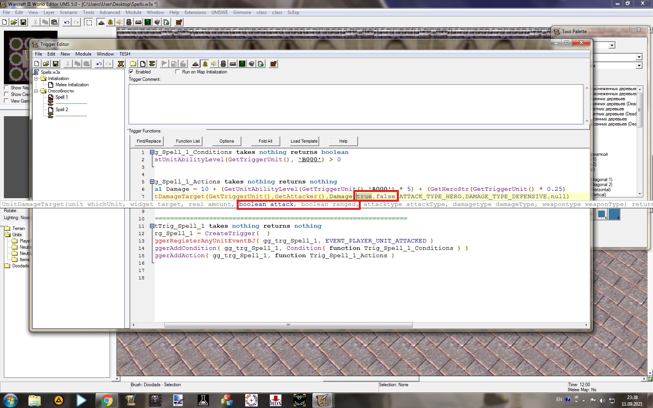Collapse function fold on line 5

(152, 181)
